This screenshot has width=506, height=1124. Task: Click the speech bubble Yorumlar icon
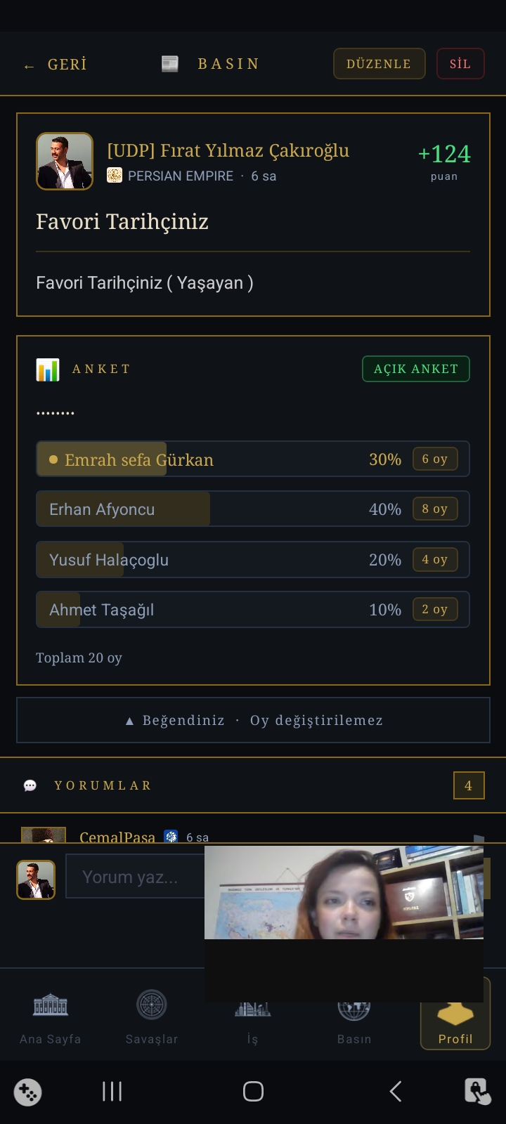point(30,785)
